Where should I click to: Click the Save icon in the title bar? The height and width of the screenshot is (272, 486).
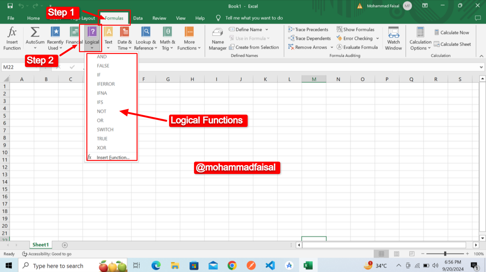[10, 6]
